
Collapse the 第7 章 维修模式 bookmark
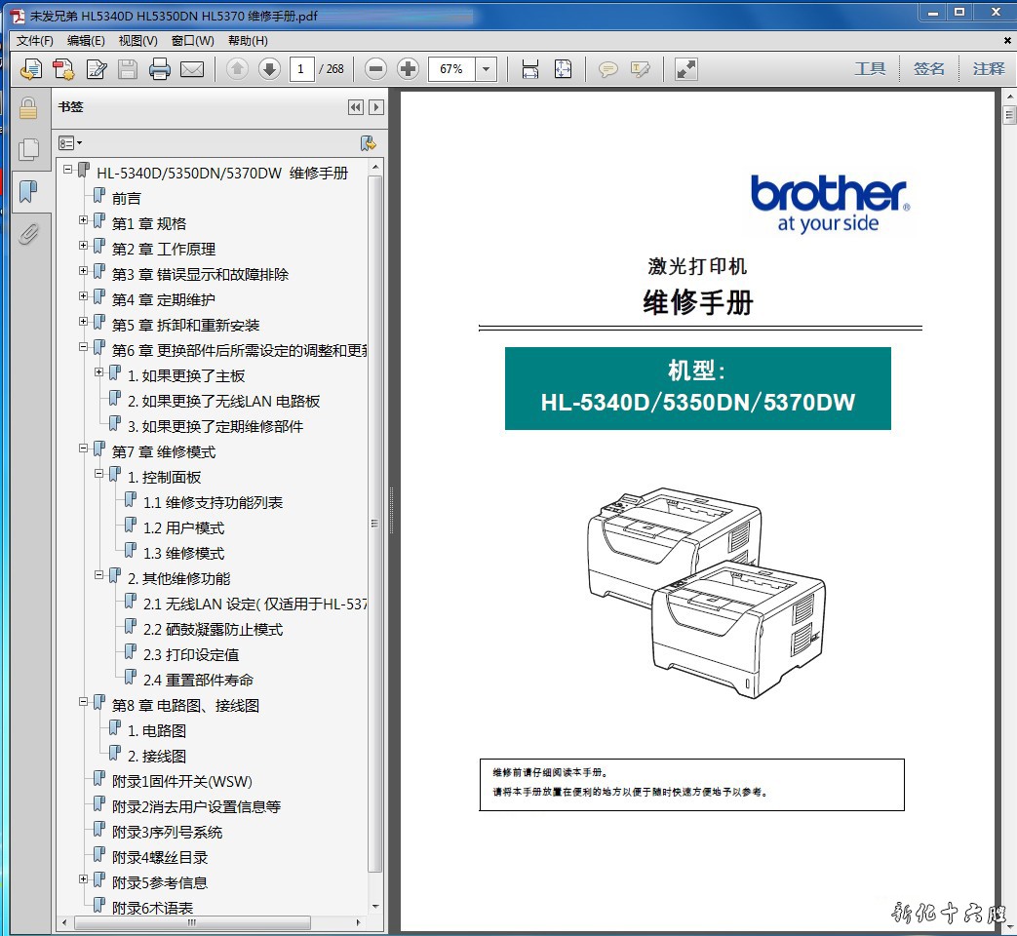[84, 448]
